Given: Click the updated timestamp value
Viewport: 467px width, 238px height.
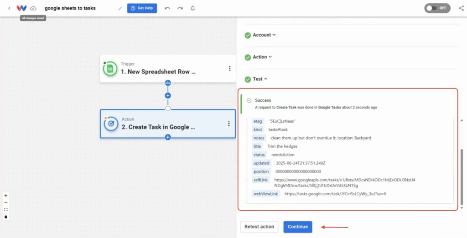Looking at the screenshot, I should [301, 163].
